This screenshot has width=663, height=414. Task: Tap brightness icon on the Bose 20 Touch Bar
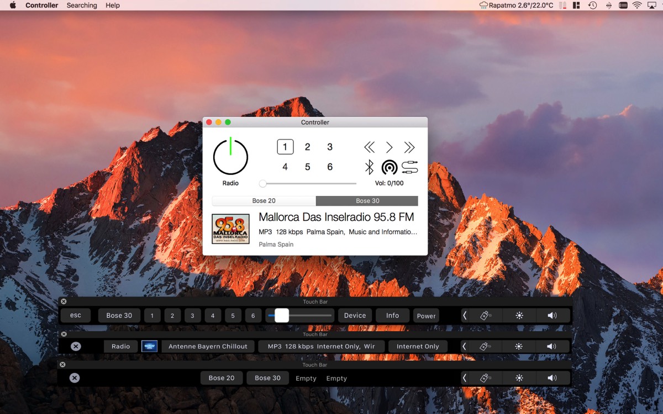click(519, 378)
